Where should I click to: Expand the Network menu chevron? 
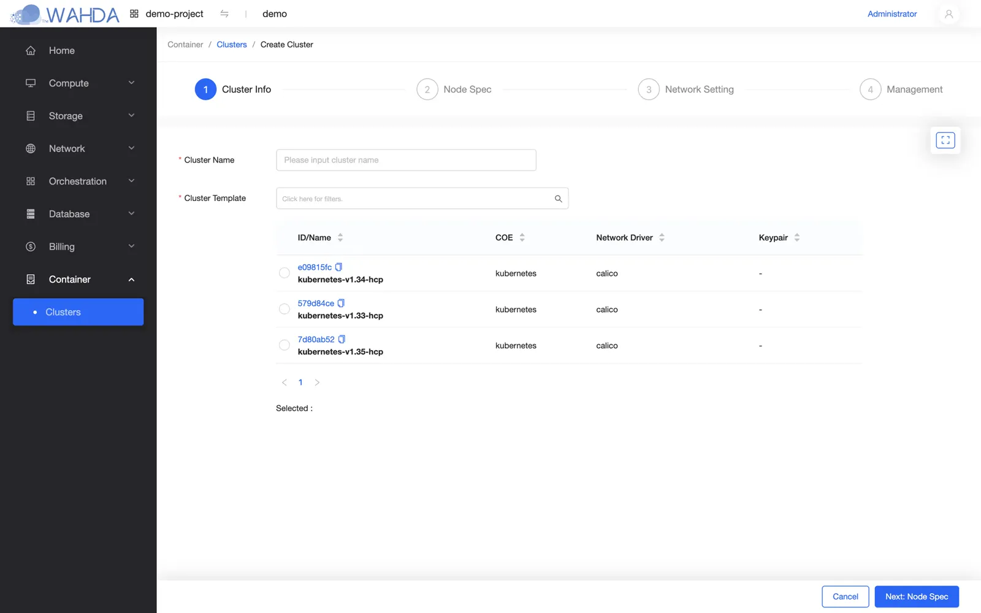(x=131, y=148)
